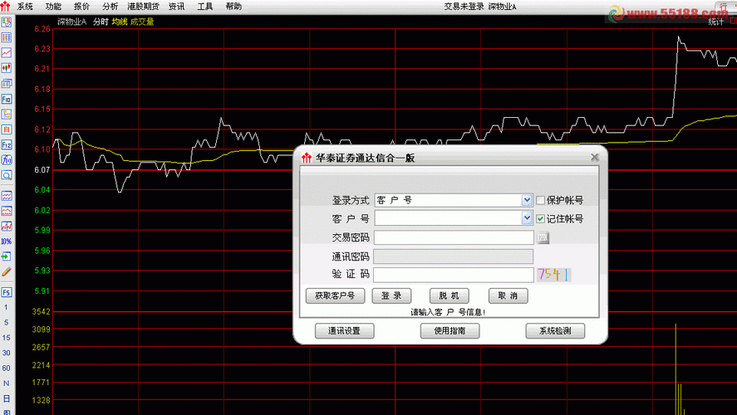Click the 客户号 account number field
The width and height of the screenshot is (737, 415).
point(449,218)
